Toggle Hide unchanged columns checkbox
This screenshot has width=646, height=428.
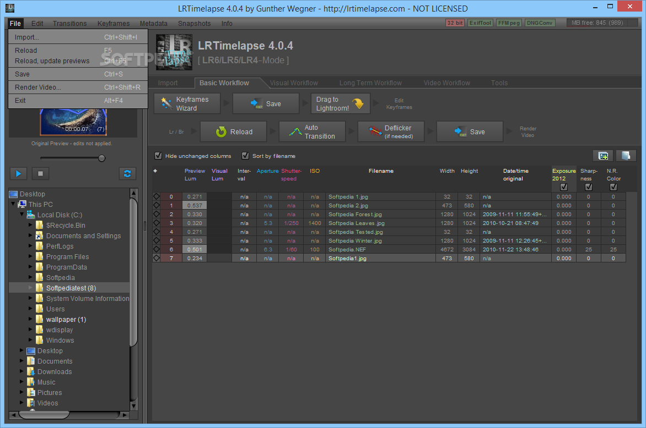(158, 156)
